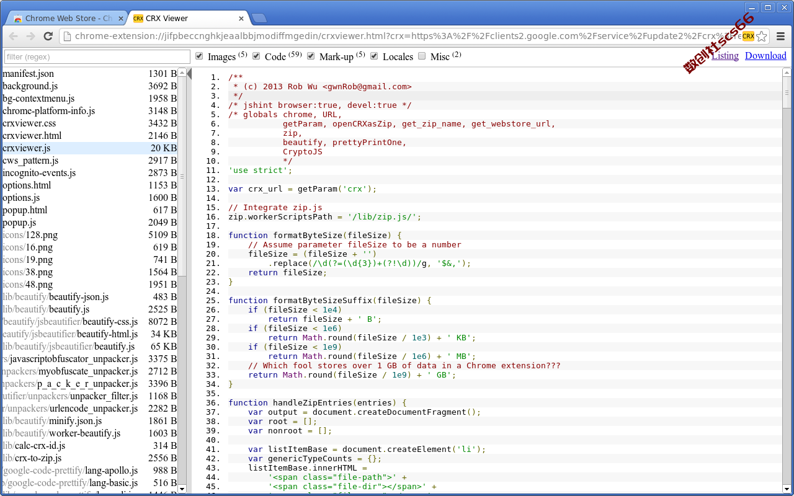Viewport: 794px width, 496px height.
Task: Open popup.html file
Action: tap(89, 210)
